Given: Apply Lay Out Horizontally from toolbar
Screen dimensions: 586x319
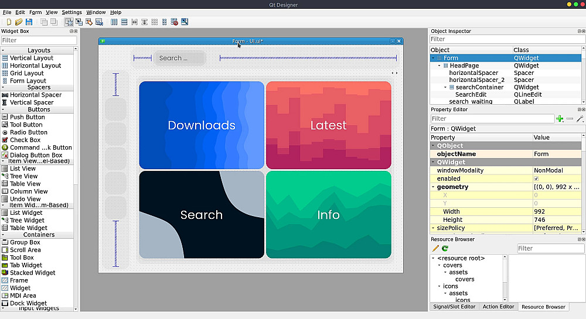Looking at the screenshot, I should (114, 22).
